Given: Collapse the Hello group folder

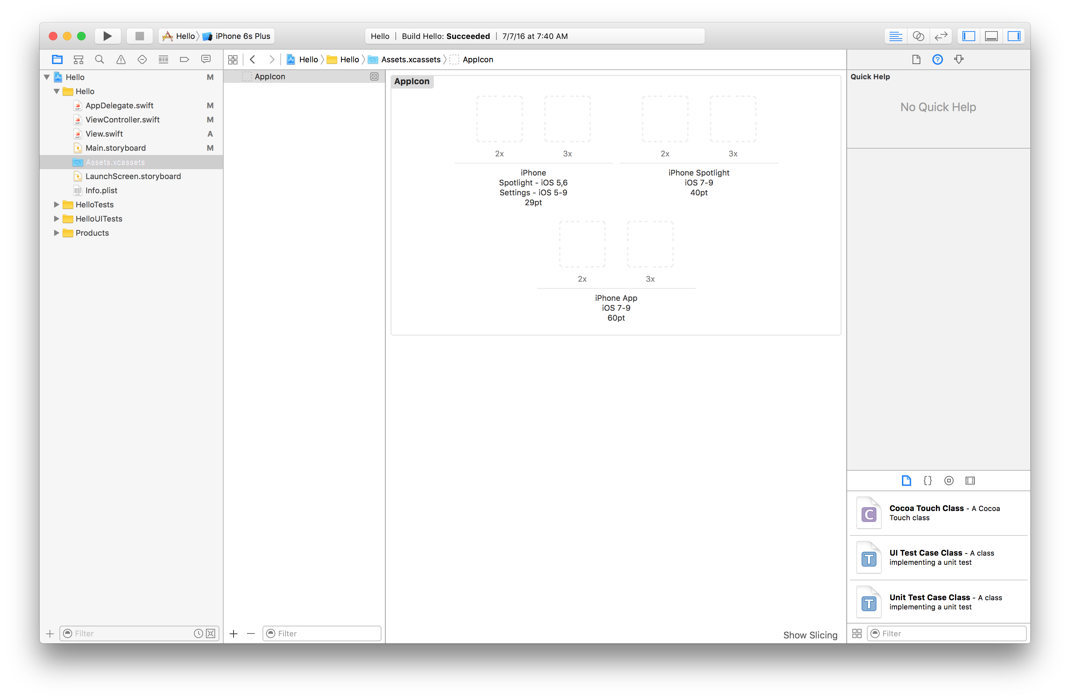Looking at the screenshot, I should 57,91.
